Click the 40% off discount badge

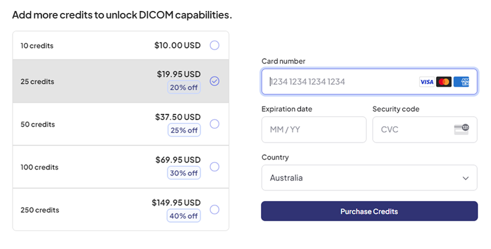pos(183,216)
